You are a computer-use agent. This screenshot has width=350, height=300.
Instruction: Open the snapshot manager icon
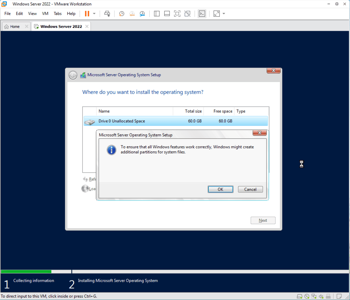point(142,14)
